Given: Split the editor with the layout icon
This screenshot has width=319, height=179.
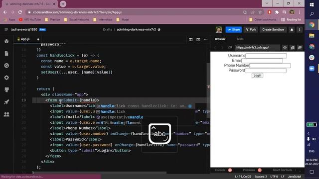Looking at the screenshot, I should pos(190,39).
